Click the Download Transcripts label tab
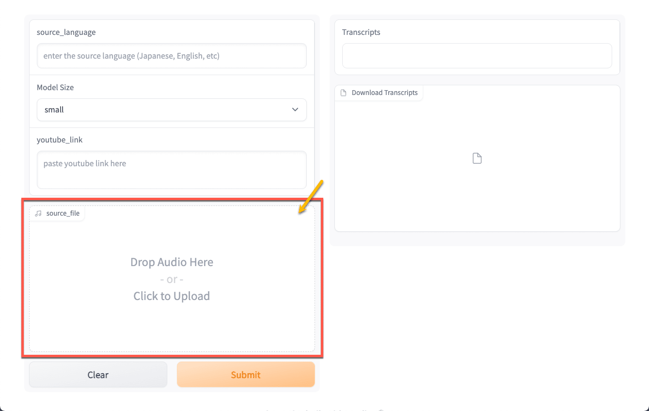649x411 pixels. click(x=384, y=93)
